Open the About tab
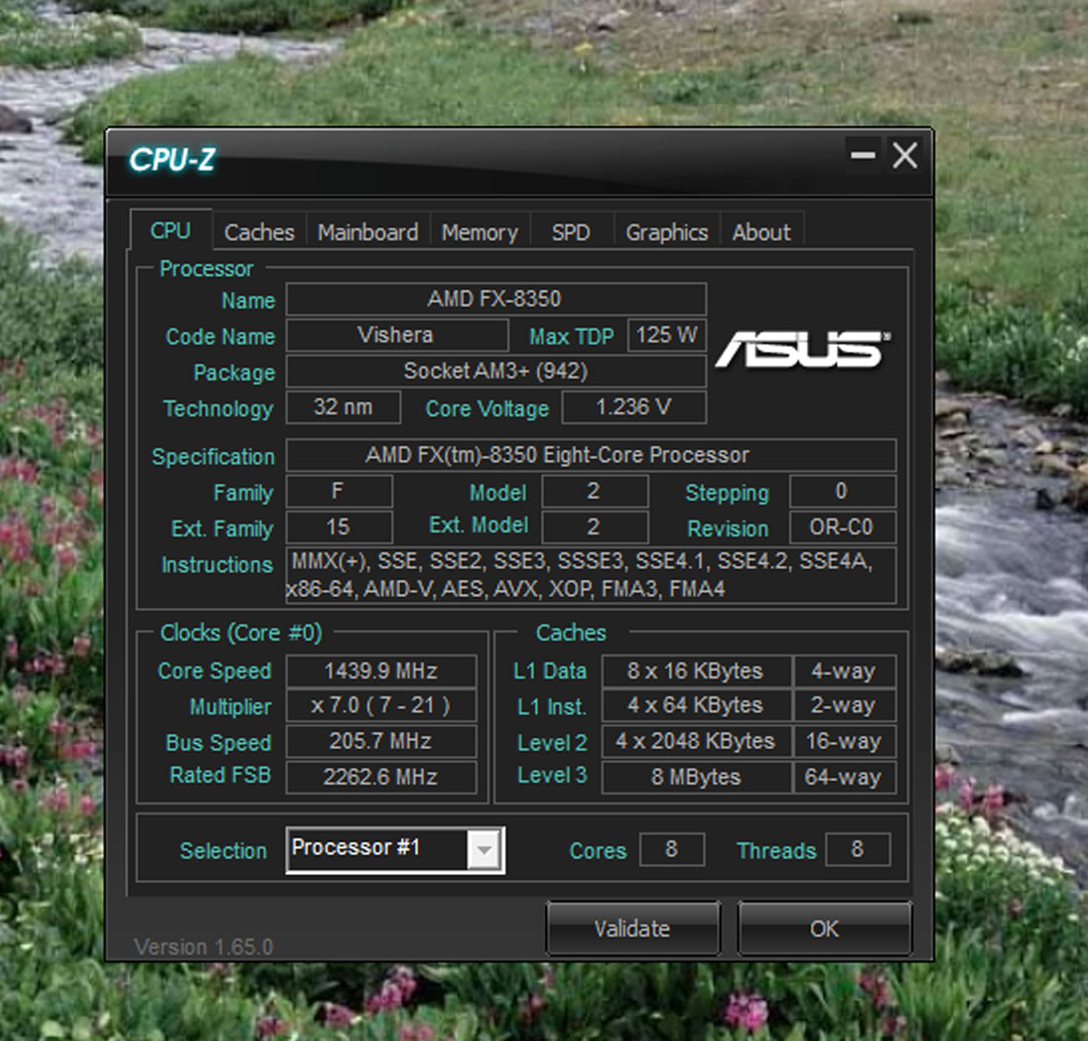1088x1041 pixels. click(761, 232)
